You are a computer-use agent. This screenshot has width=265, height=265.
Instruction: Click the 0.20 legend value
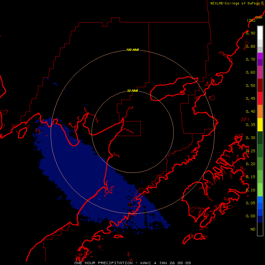(x=251, y=164)
